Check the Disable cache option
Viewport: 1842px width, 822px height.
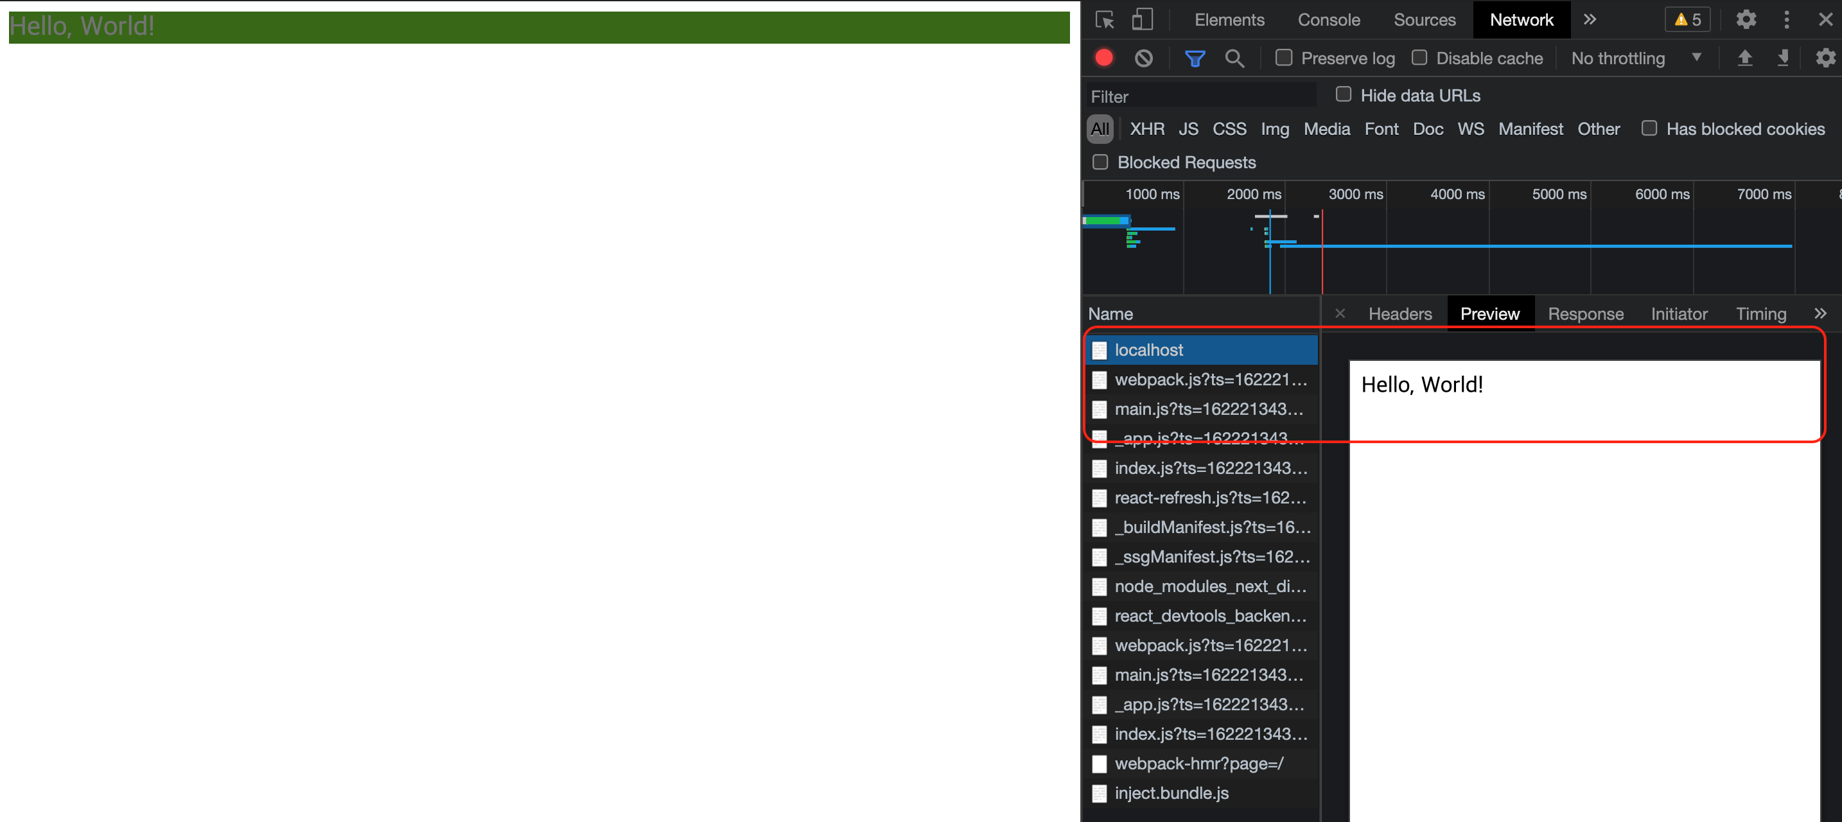1419,58
